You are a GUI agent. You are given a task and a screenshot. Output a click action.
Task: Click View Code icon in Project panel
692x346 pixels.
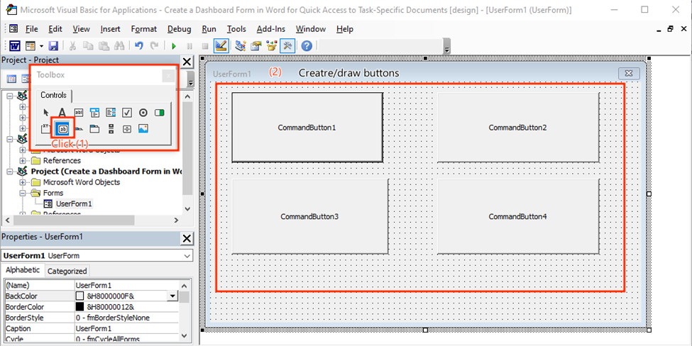coord(11,79)
